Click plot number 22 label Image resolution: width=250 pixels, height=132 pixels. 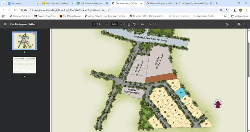tap(186, 124)
